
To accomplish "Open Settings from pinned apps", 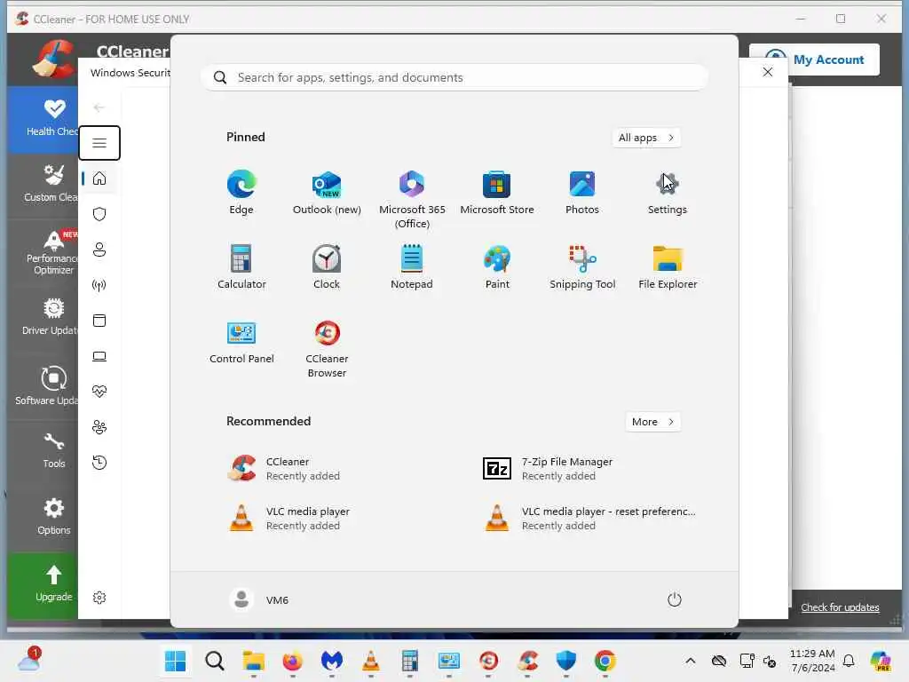I will 668,193.
